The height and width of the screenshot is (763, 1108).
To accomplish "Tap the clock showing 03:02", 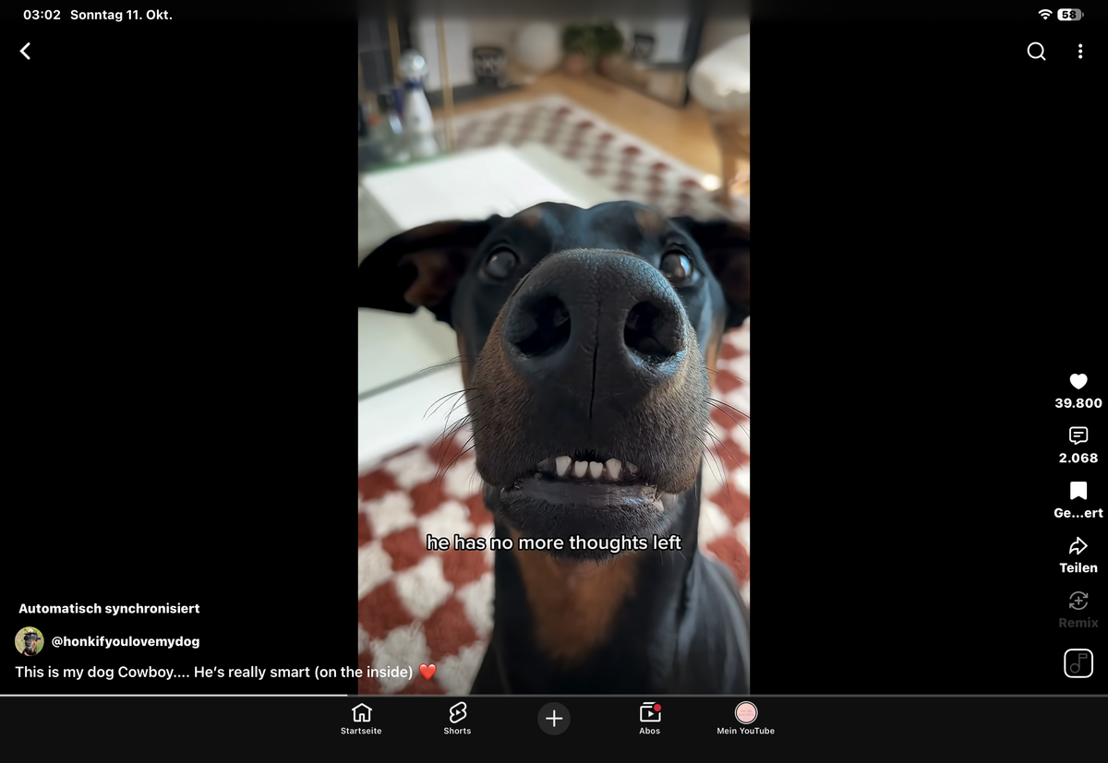I will 42,15.
